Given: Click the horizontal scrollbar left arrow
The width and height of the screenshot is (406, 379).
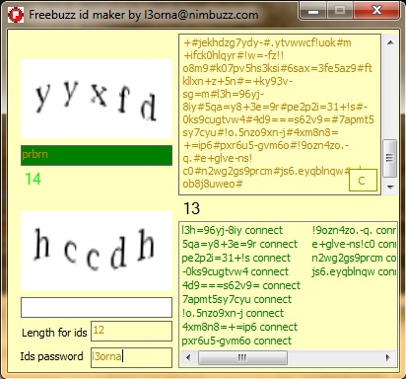Looking at the screenshot, I should [188, 357].
